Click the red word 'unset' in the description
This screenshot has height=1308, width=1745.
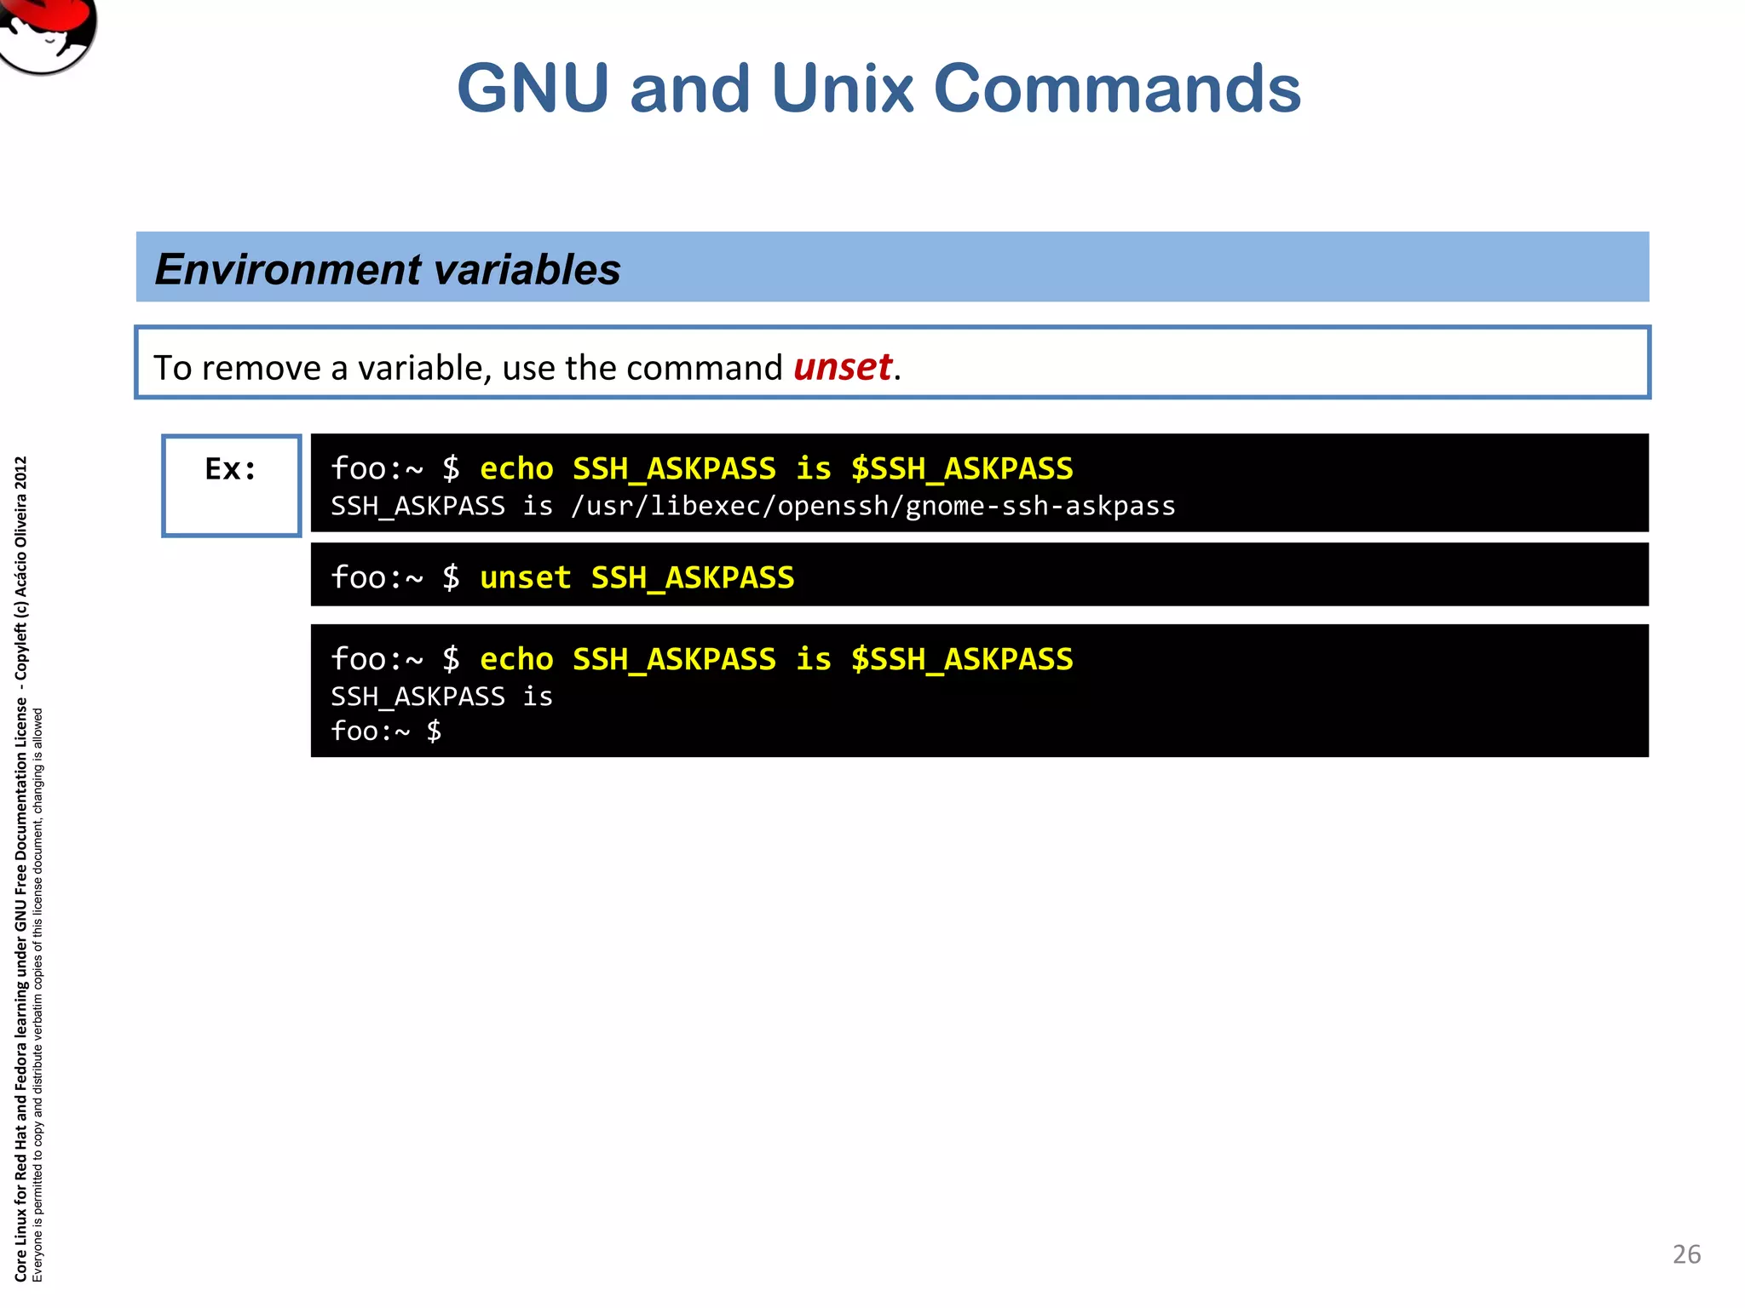842,367
